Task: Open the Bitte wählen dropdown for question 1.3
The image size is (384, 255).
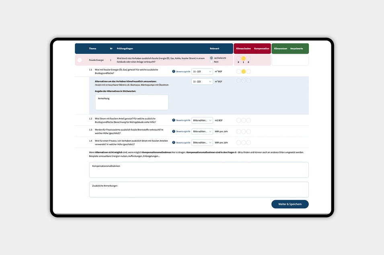Action: point(202,132)
